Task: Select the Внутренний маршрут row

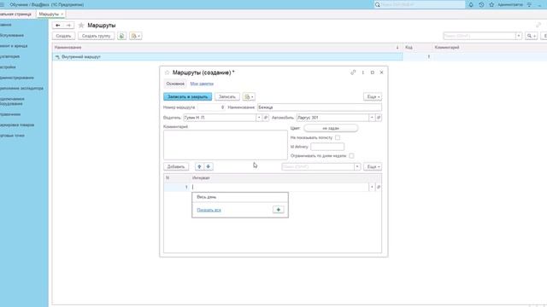Action: click(227, 57)
